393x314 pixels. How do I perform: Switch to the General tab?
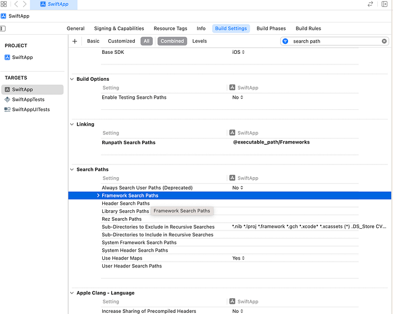[x=75, y=29]
